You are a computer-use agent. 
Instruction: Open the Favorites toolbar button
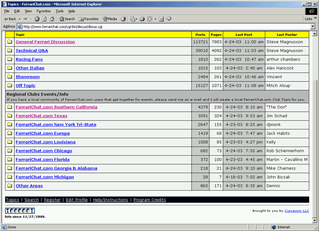(x=89, y=19)
